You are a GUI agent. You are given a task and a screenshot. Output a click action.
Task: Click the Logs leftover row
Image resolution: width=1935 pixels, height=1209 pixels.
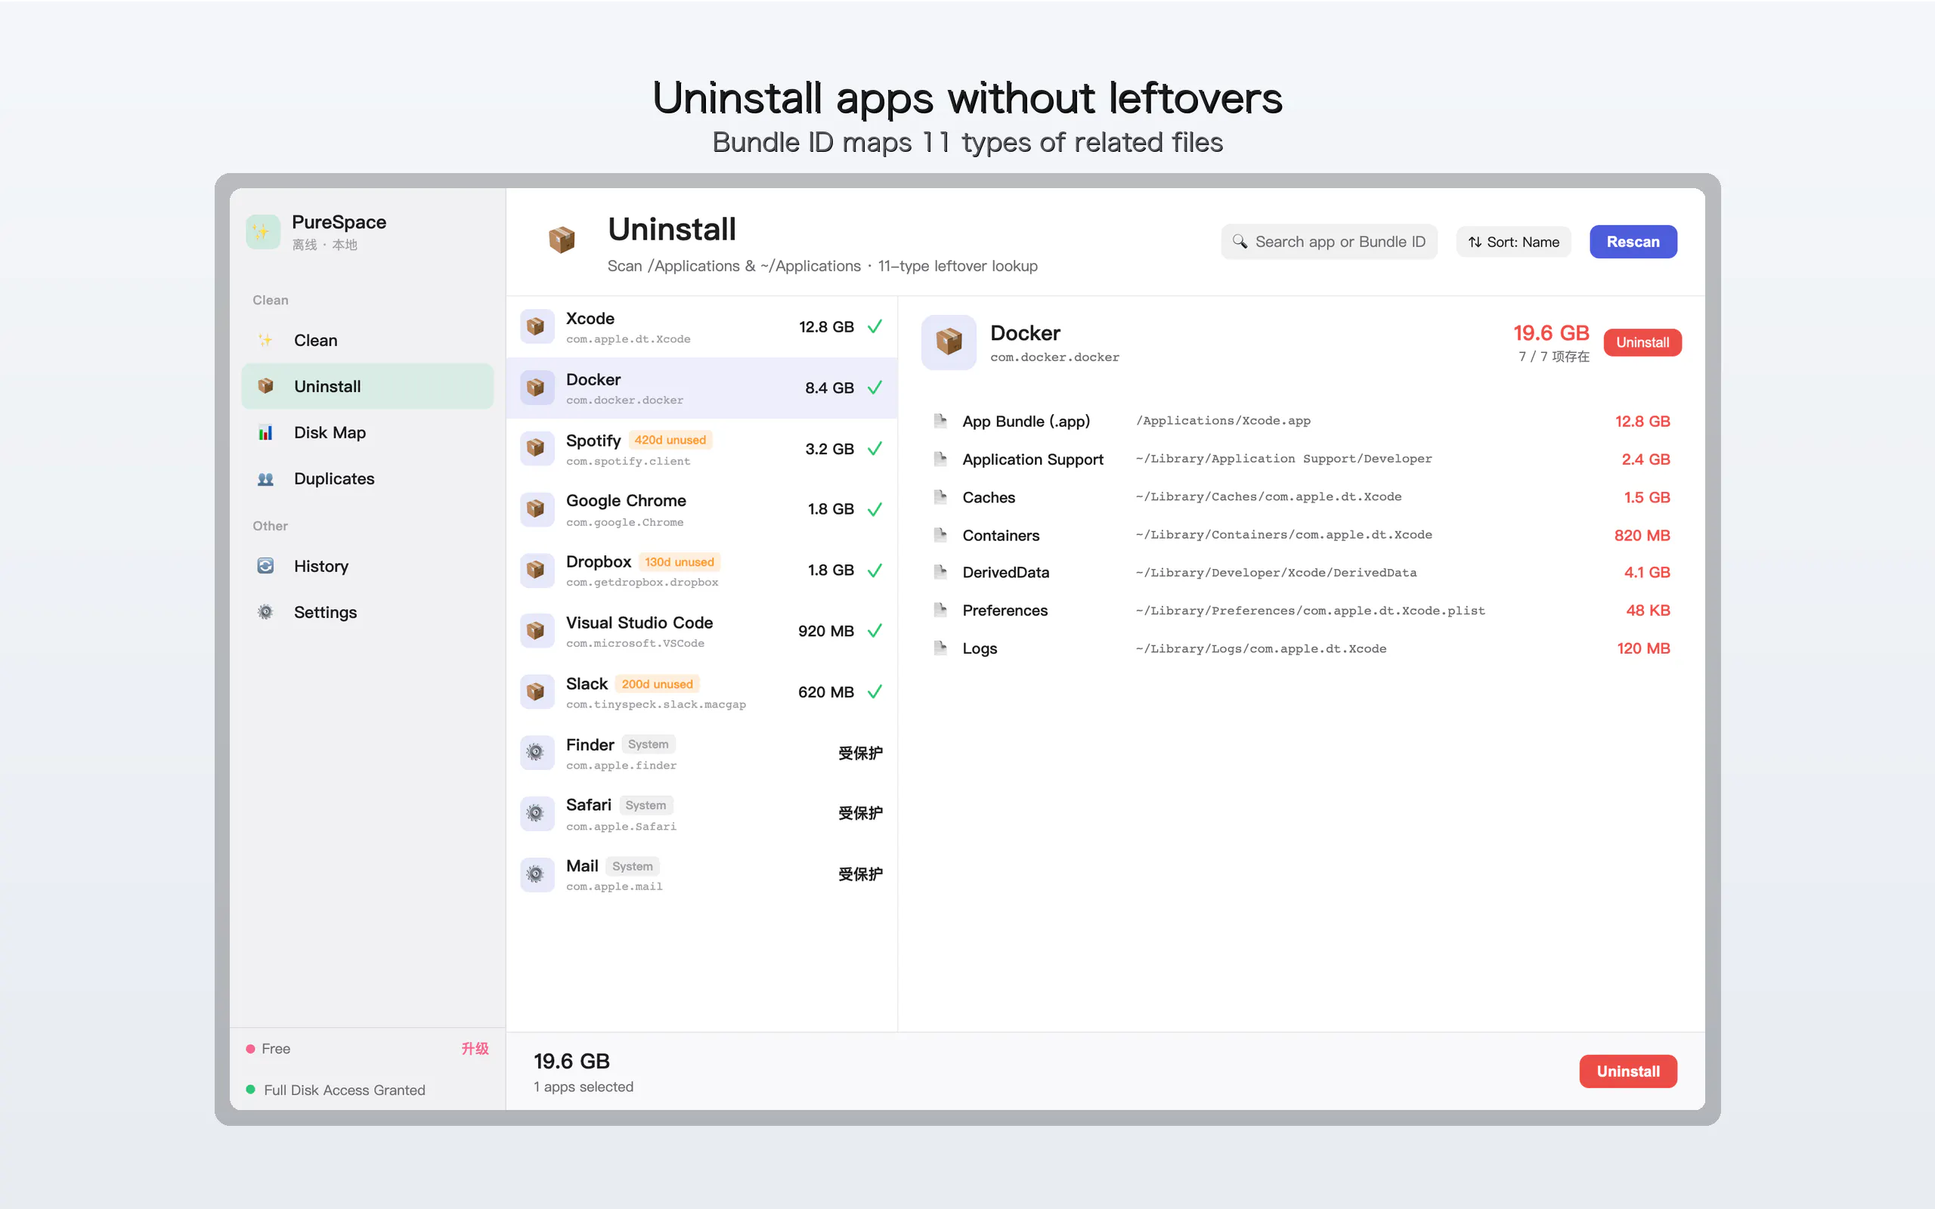(x=1301, y=648)
